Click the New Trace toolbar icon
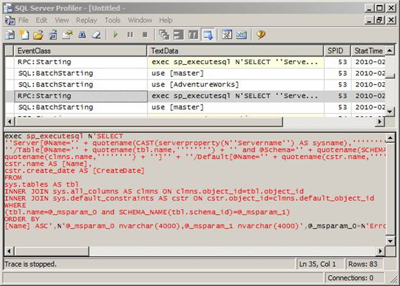The image size is (400, 286). [x=10, y=35]
